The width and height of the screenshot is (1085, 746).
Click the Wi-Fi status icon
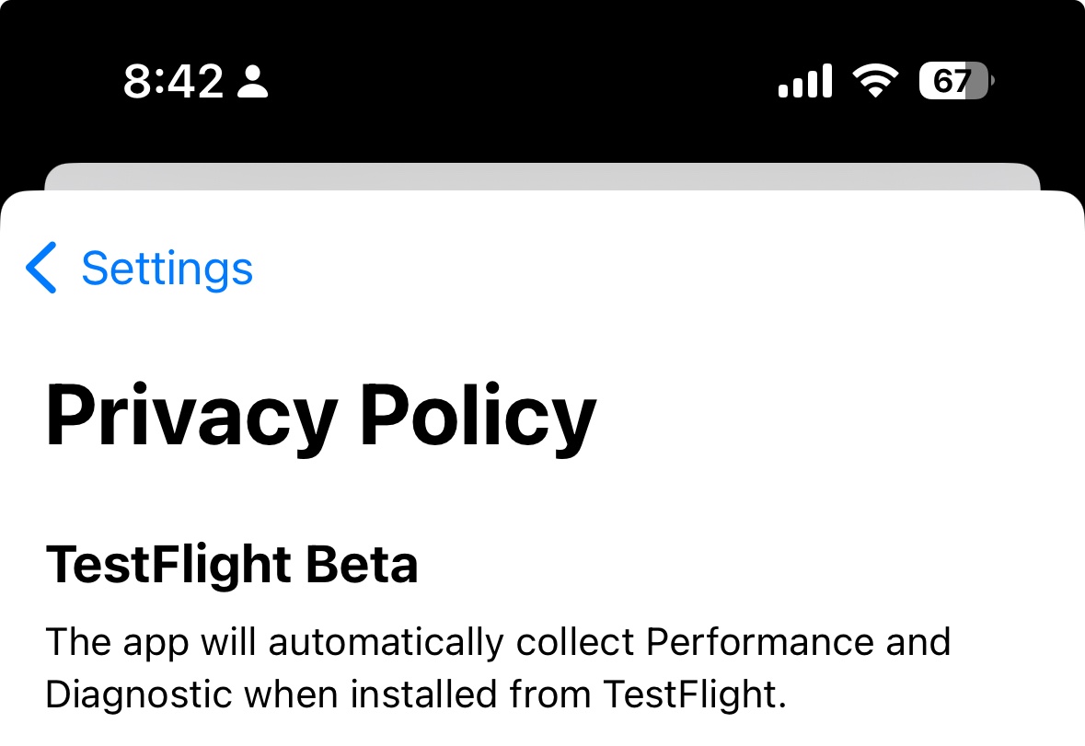[875, 81]
